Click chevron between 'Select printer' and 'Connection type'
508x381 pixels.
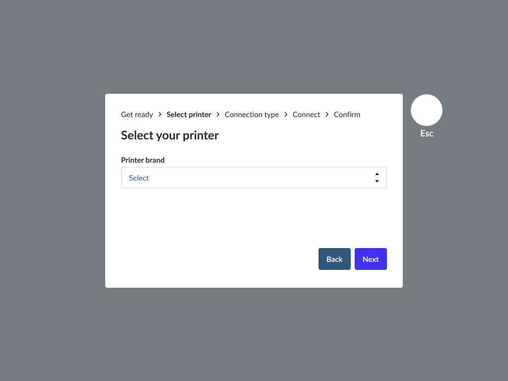[218, 115]
